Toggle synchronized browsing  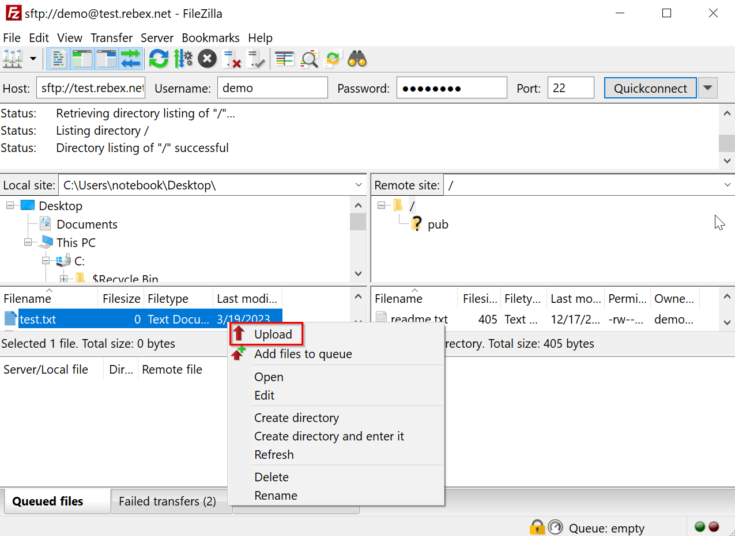tap(333, 59)
